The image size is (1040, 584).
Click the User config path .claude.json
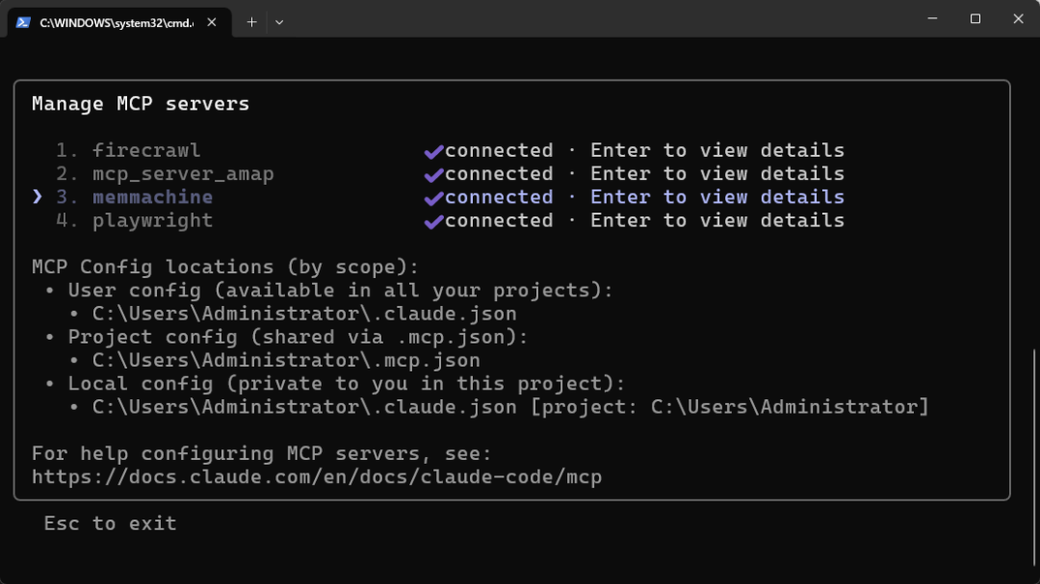(x=304, y=314)
